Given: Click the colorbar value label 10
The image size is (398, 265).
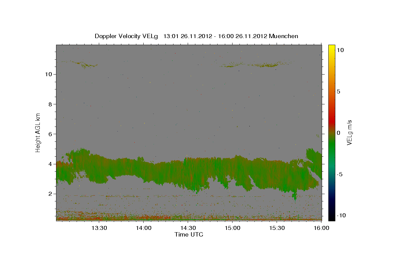Looking at the screenshot, I should pyautogui.click(x=340, y=50).
